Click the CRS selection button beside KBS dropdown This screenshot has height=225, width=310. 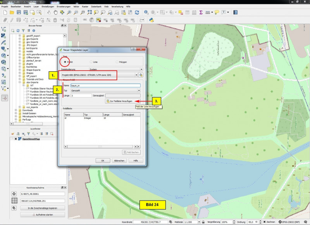click(x=141, y=75)
